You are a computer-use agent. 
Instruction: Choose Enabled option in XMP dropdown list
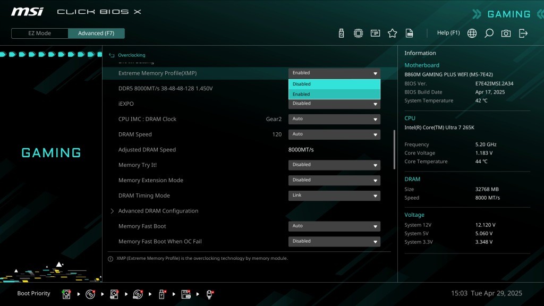tap(334, 95)
